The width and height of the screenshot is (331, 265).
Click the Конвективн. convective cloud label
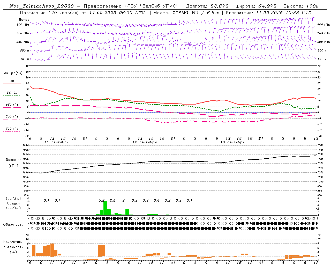tap(13, 242)
